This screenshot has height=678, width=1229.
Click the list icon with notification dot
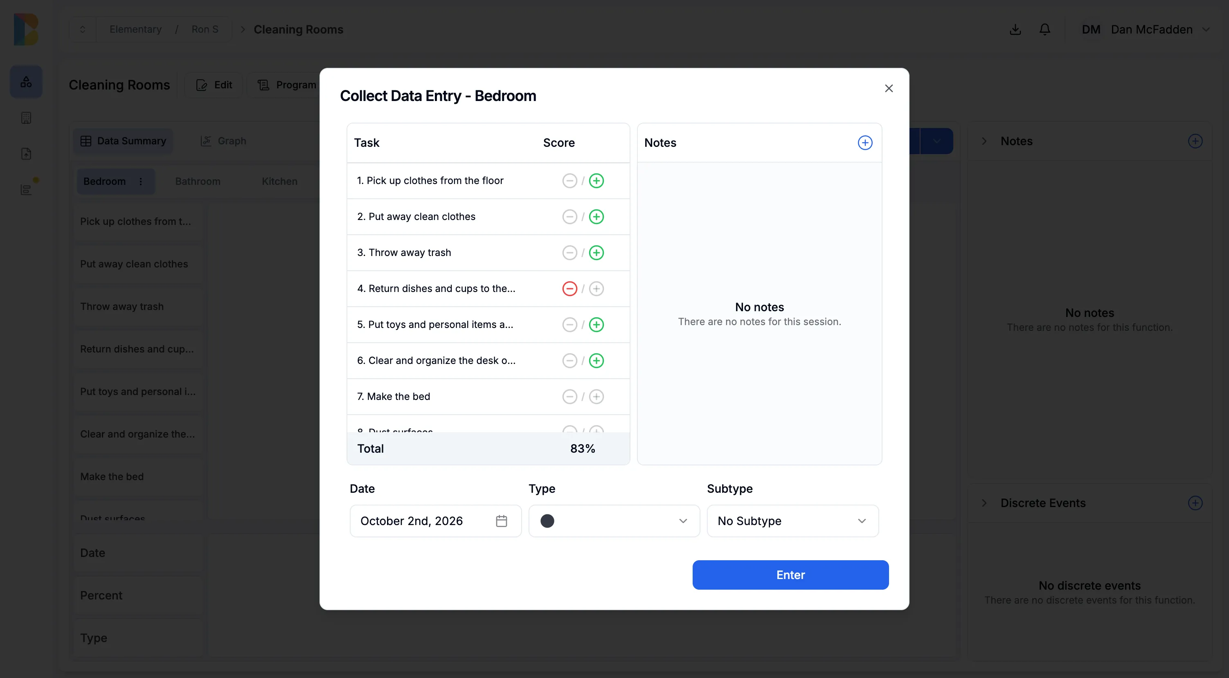26,190
